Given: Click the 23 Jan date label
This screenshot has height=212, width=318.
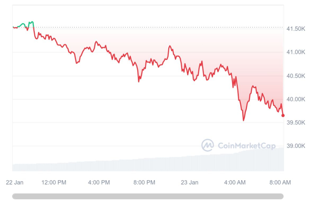Looking at the screenshot, I should click(189, 182).
